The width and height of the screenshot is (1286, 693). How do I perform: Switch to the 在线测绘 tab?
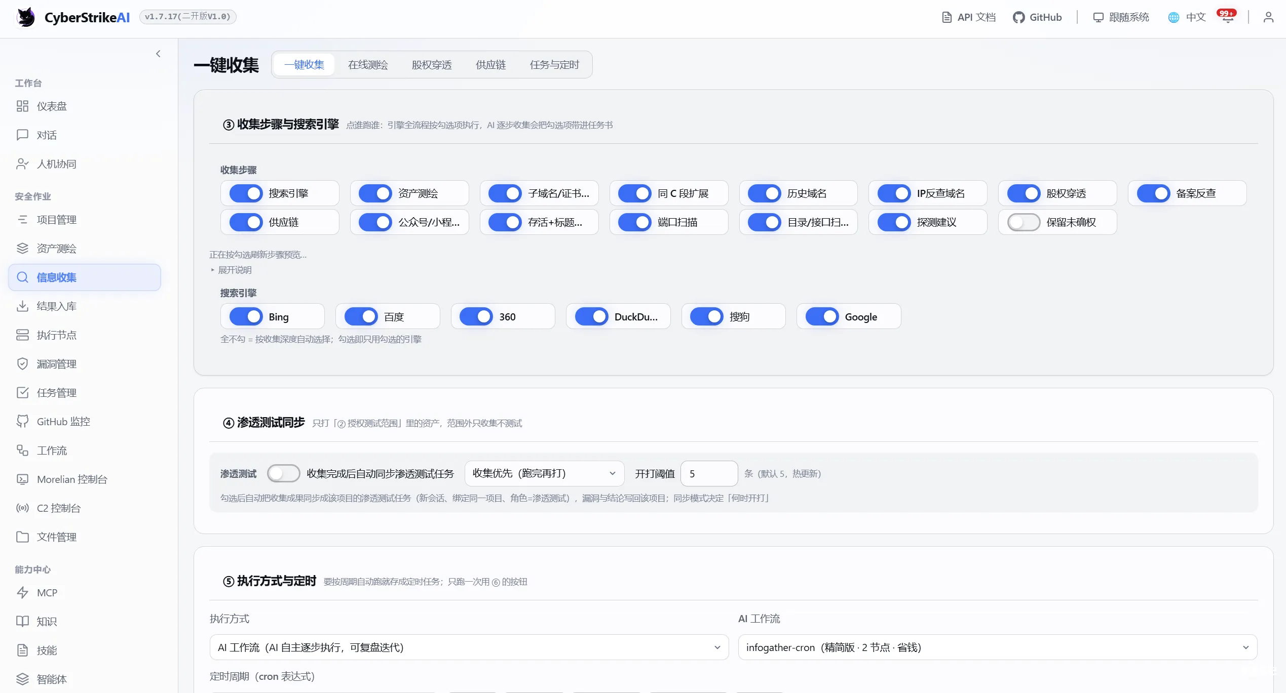368,65
